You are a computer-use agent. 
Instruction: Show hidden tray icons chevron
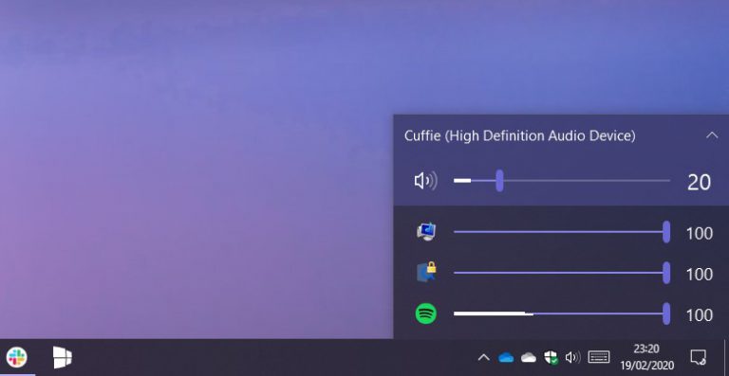pos(483,357)
